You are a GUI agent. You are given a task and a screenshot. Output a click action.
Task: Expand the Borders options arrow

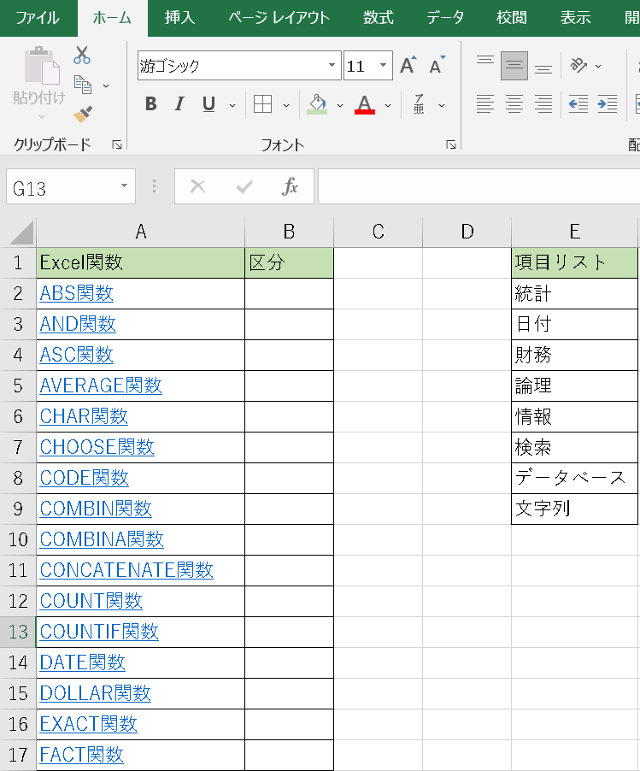pyautogui.click(x=286, y=105)
